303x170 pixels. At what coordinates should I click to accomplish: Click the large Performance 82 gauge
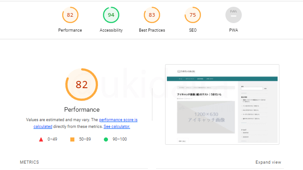(82, 85)
